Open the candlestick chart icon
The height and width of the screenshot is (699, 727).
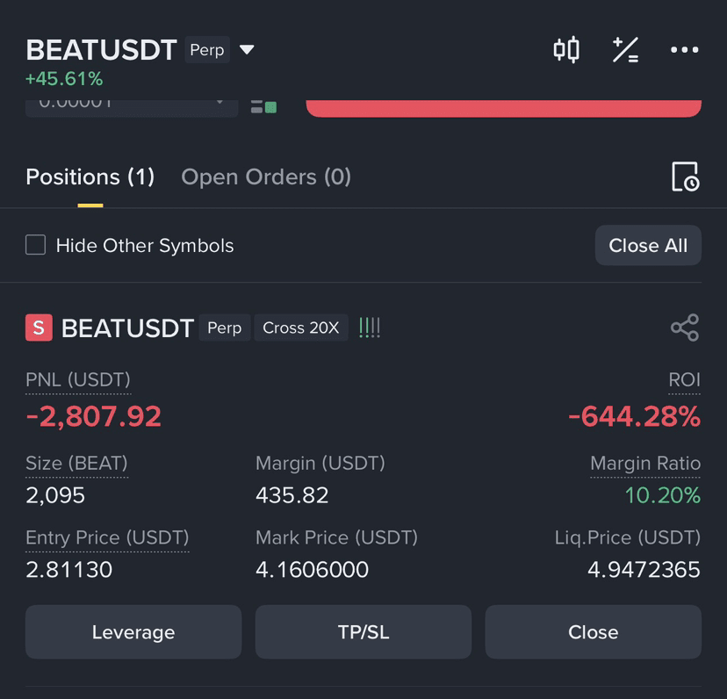[566, 49]
